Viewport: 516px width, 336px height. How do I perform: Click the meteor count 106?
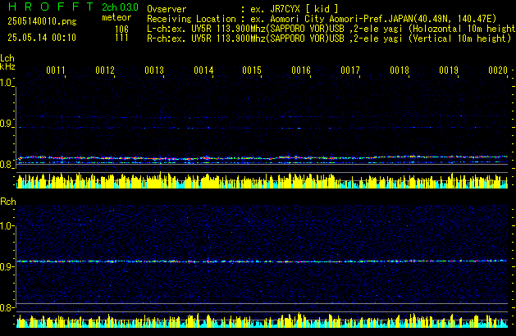(x=121, y=30)
